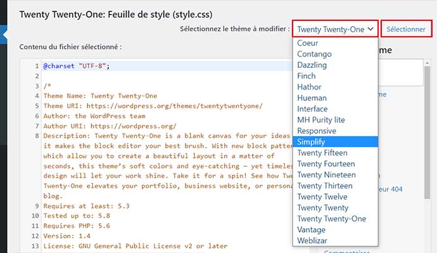Screen dimensions: 437x253
Task: Click the License GNU General Public line
Action: coord(136,246)
